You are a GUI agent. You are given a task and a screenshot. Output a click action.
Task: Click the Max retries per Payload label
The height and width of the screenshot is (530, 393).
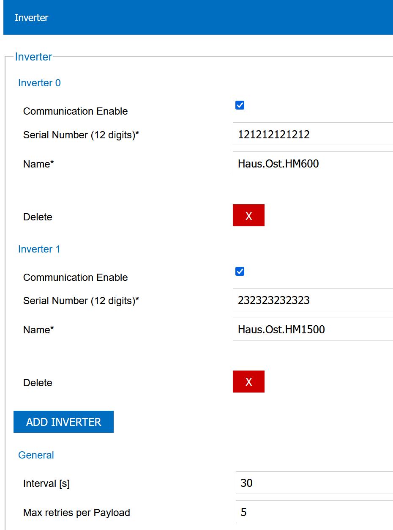pos(76,513)
